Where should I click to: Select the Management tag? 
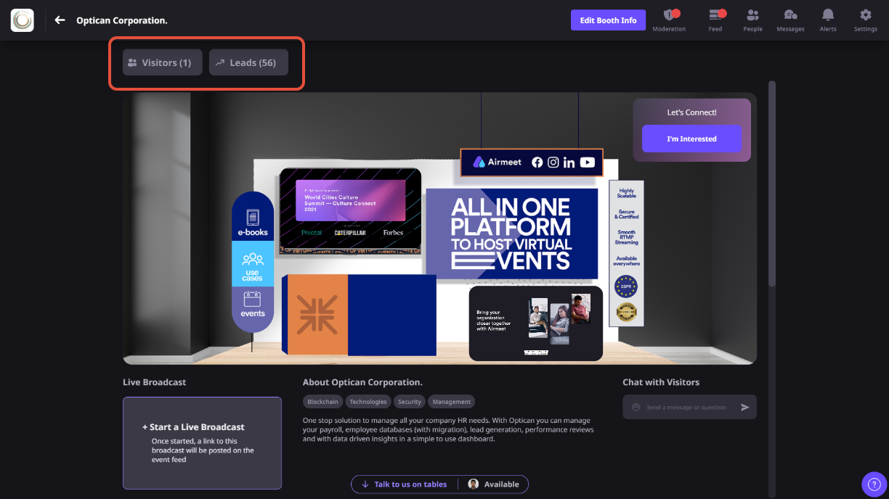(x=452, y=401)
